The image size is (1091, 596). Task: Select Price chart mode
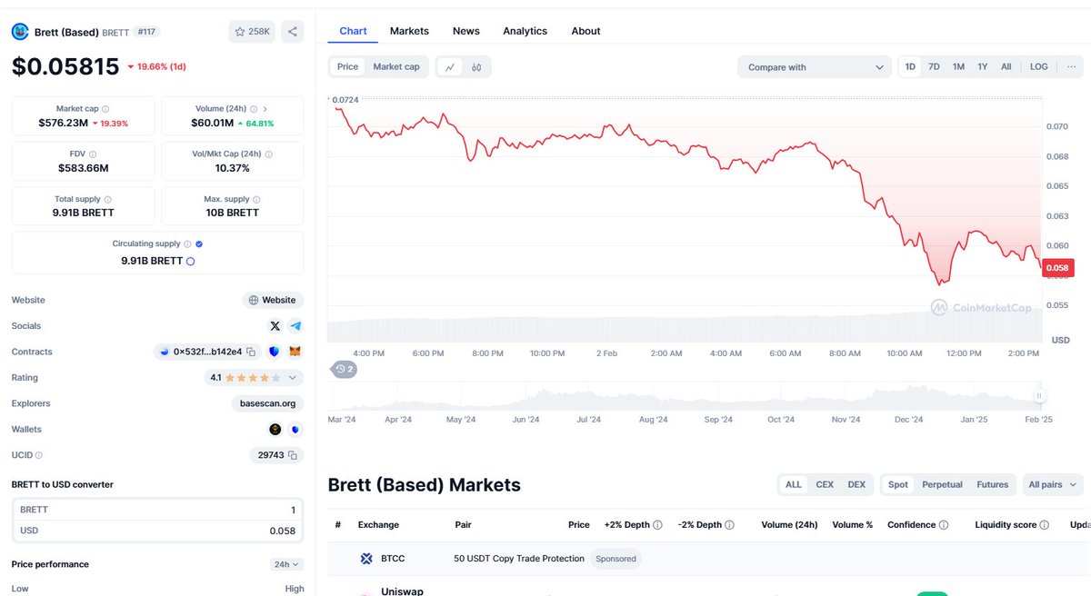click(347, 67)
